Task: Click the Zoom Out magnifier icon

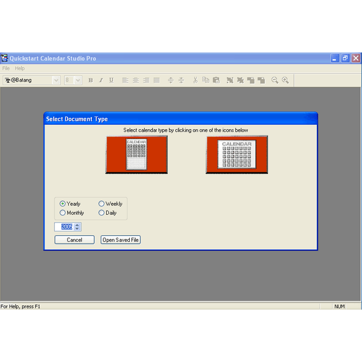Action: tap(275, 80)
